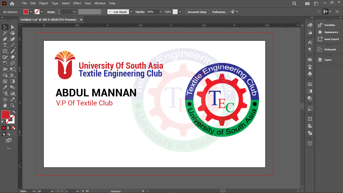Screen dimensions: 343x193
Task: Open the Effect menu
Action: point(77,3)
